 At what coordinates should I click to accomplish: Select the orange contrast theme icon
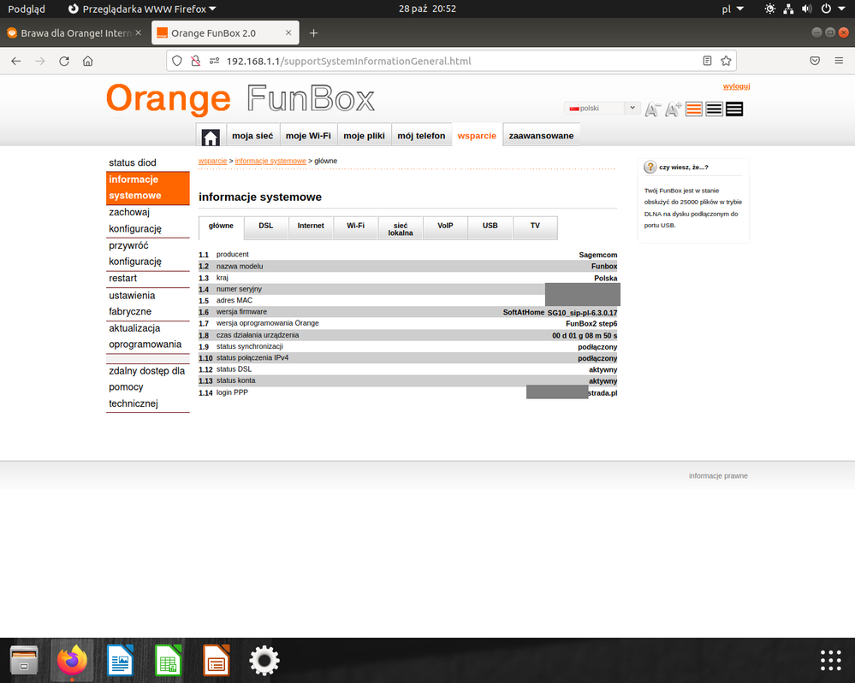coord(694,109)
